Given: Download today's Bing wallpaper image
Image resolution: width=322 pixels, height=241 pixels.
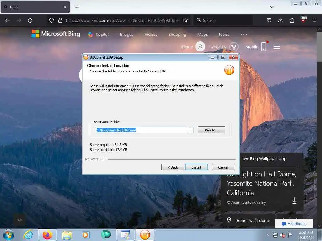Looking at the screenshot, I should pos(294,201).
